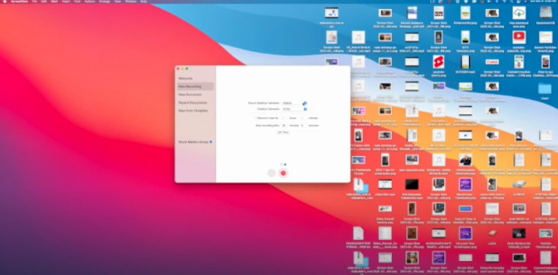Viewport: 558px width, 275px height.
Task: Open New Document from the sidebar
Action: [190, 94]
